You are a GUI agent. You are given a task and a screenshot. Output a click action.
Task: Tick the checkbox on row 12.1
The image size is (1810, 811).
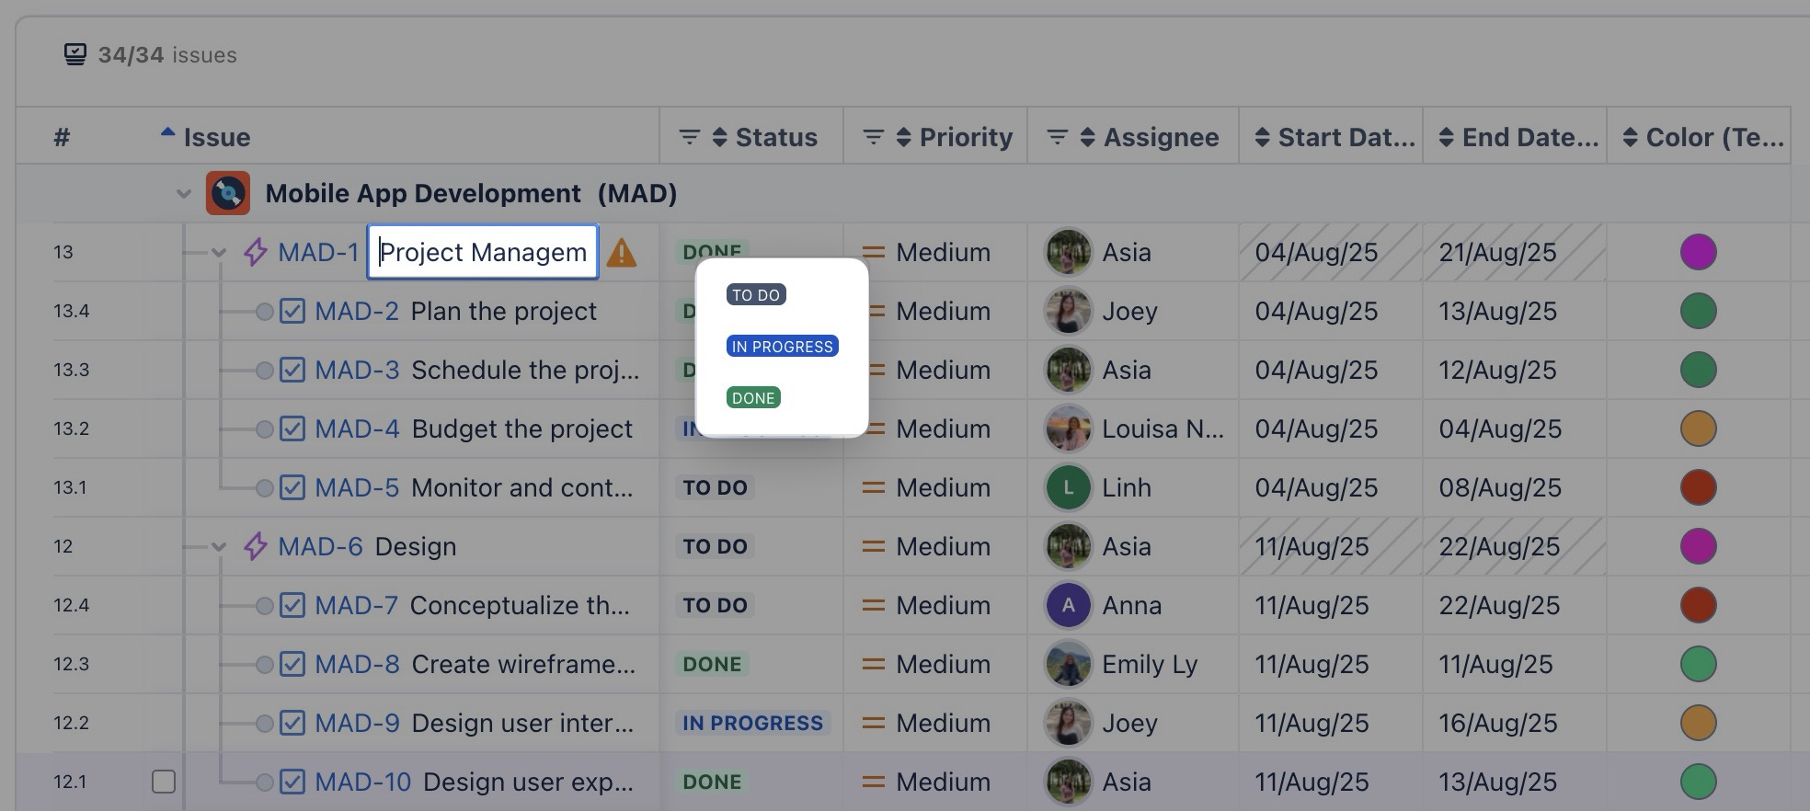[164, 782]
